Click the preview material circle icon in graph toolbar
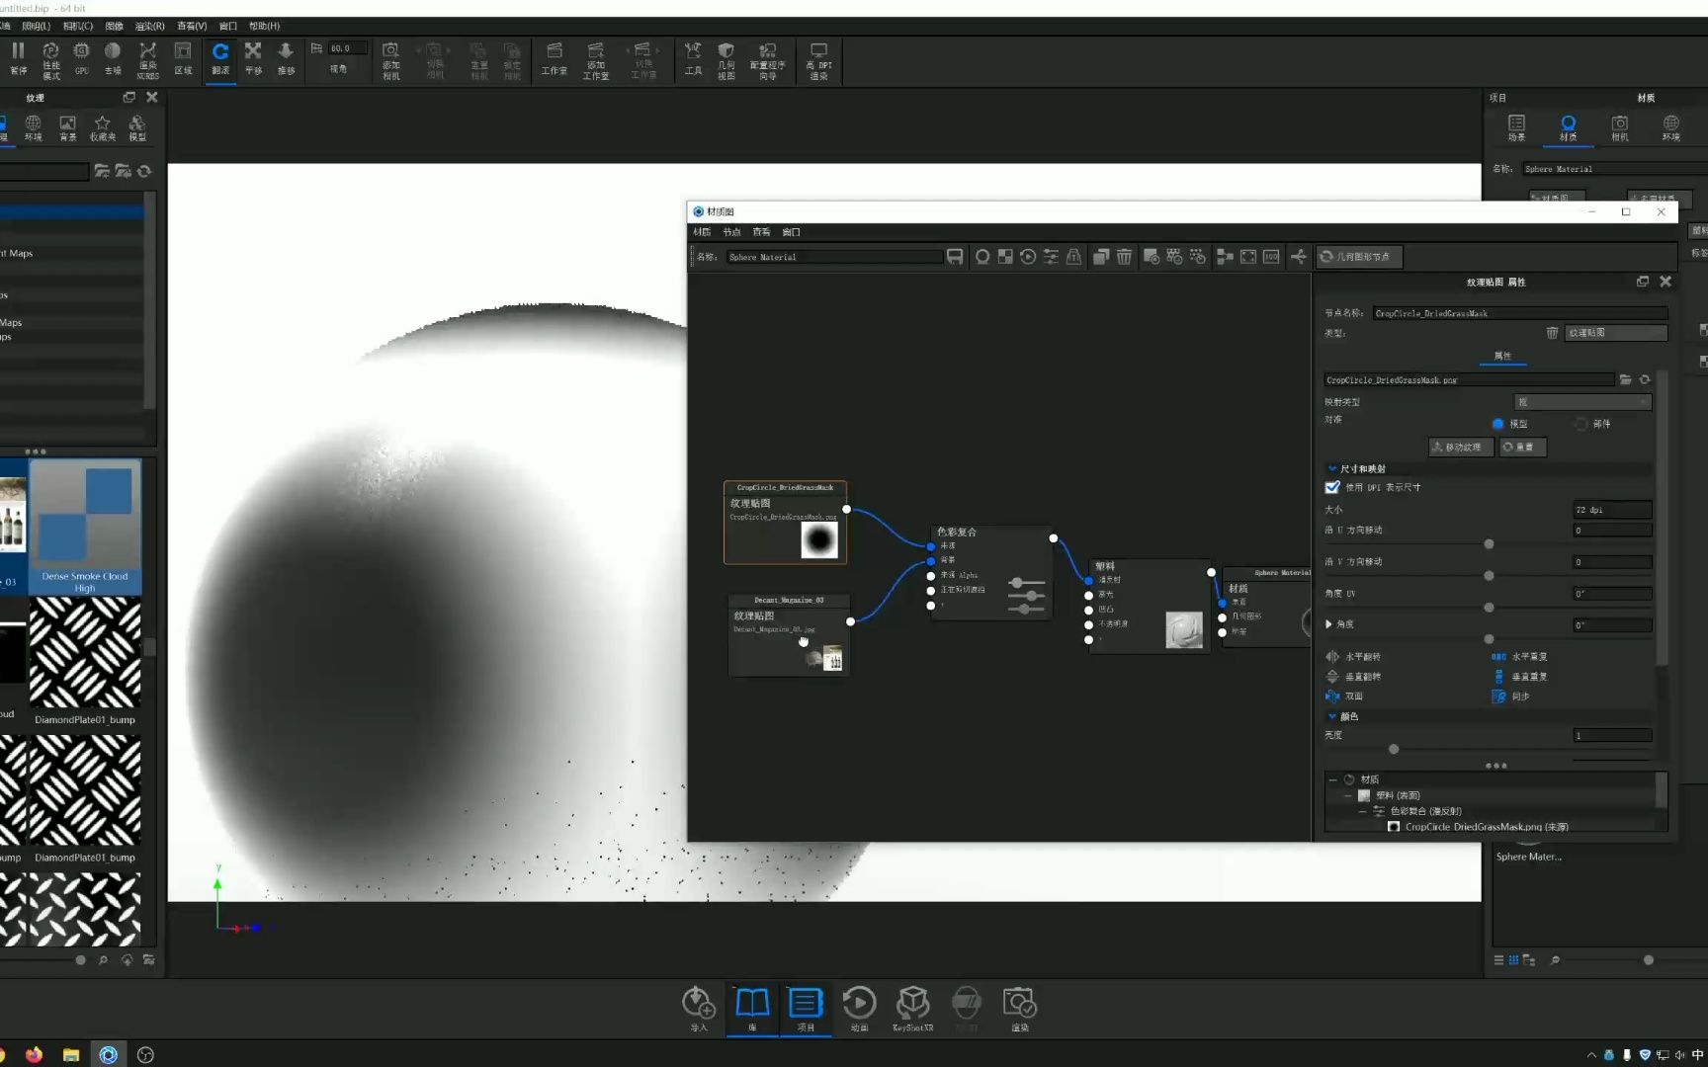The width and height of the screenshot is (1708, 1067). pos(982,257)
